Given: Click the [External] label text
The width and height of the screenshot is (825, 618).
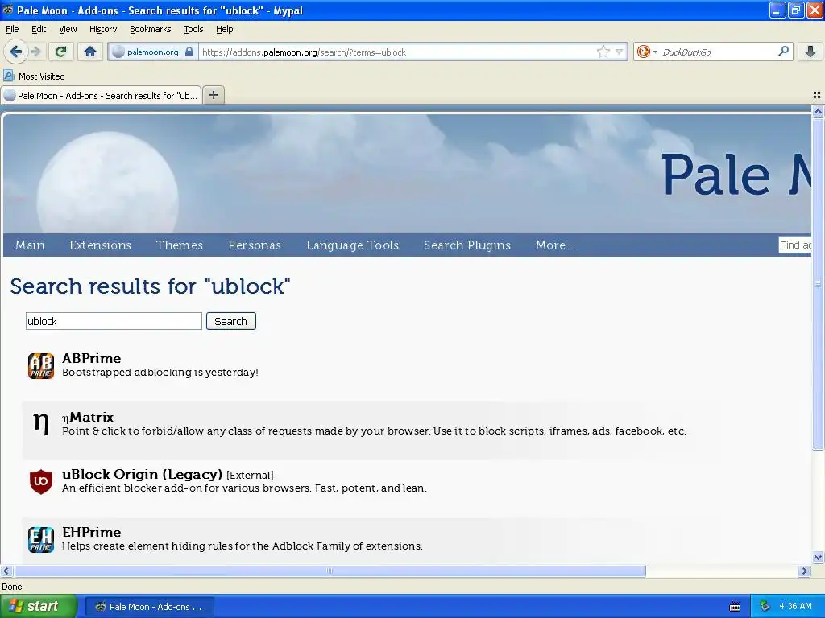Looking at the screenshot, I should pos(250,475).
